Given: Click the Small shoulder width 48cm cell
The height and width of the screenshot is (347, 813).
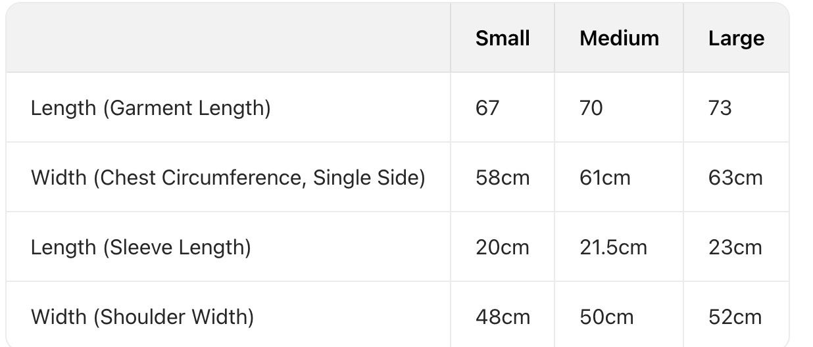Looking at the screenshot, I should point(503,317).
